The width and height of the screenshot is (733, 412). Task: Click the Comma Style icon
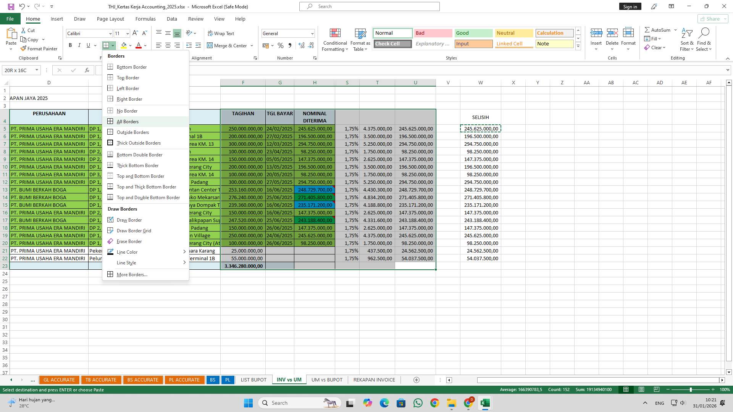click(290, 45)
